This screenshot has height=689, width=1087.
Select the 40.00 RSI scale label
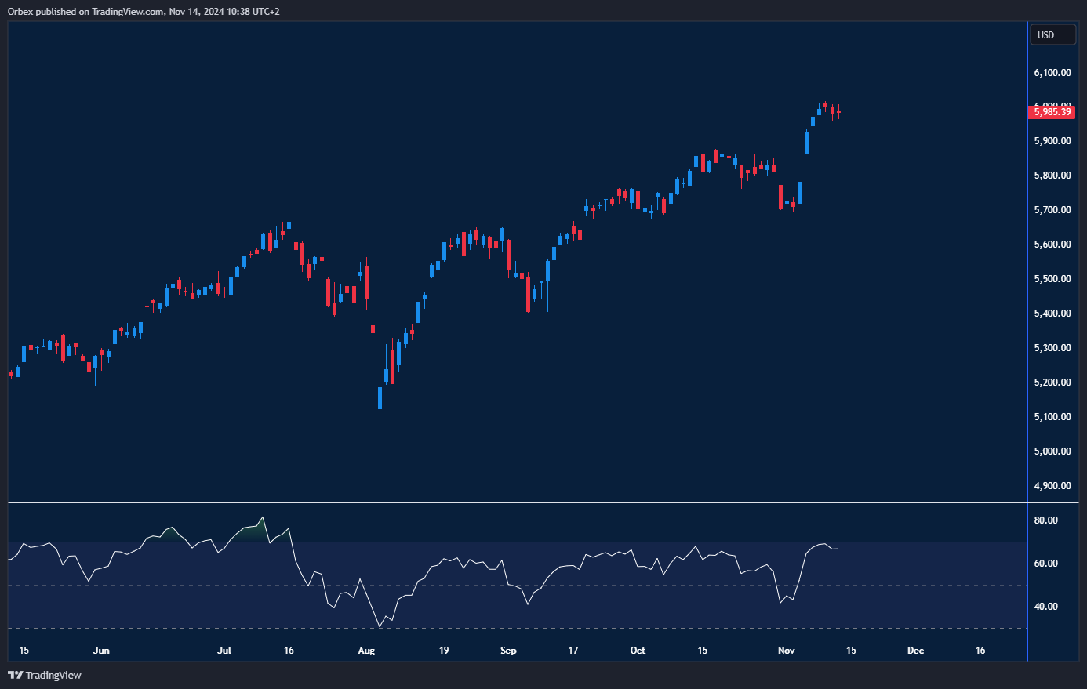[x=1045, y=607]
